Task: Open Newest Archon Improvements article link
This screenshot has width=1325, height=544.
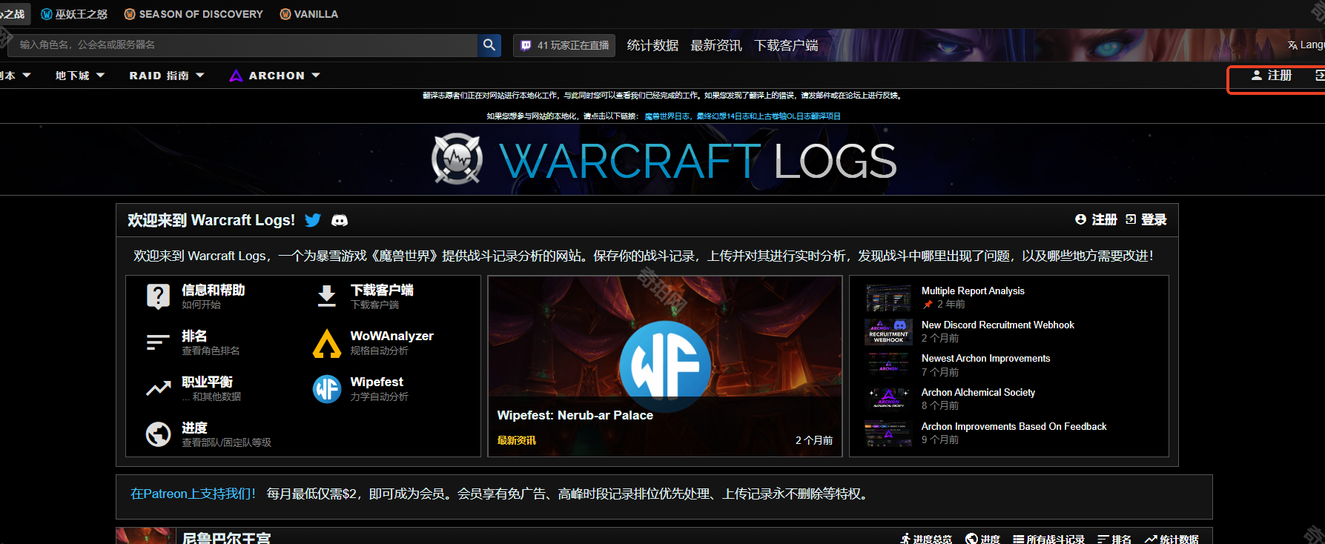Action: tap(985, 358)
